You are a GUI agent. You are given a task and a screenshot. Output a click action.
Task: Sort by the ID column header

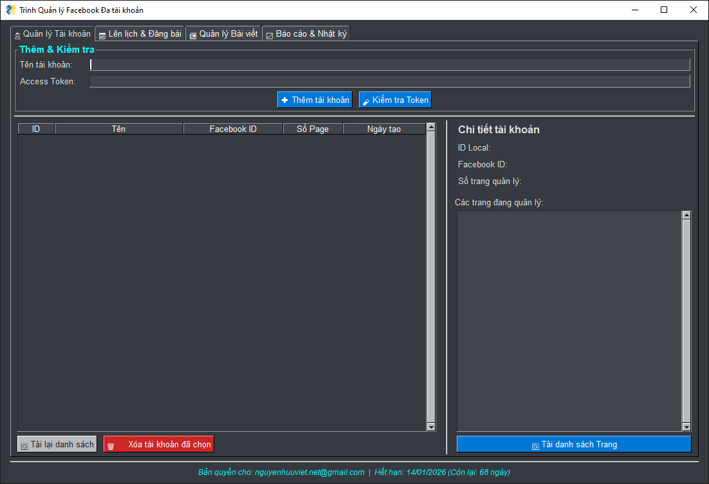click(x=36, y=129)
